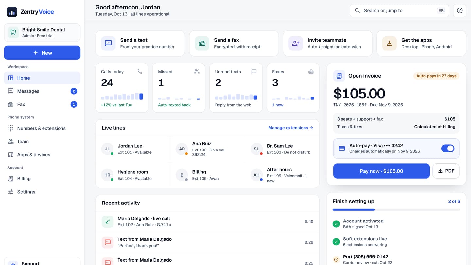Open the Hygiene room extension card
Viewport: 471px width, 265px height.
coord(133,175)
